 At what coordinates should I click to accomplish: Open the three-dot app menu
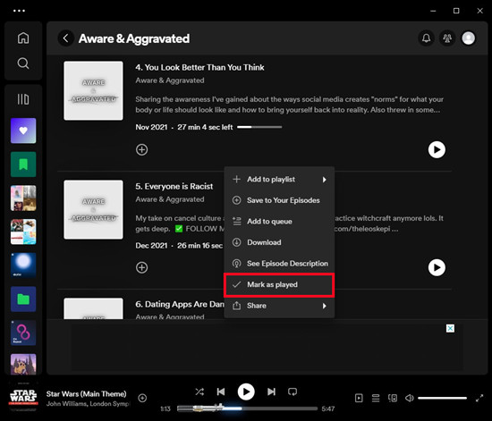tap(19, 11)
